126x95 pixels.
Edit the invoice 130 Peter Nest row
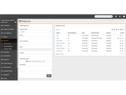tap(120, 51)
